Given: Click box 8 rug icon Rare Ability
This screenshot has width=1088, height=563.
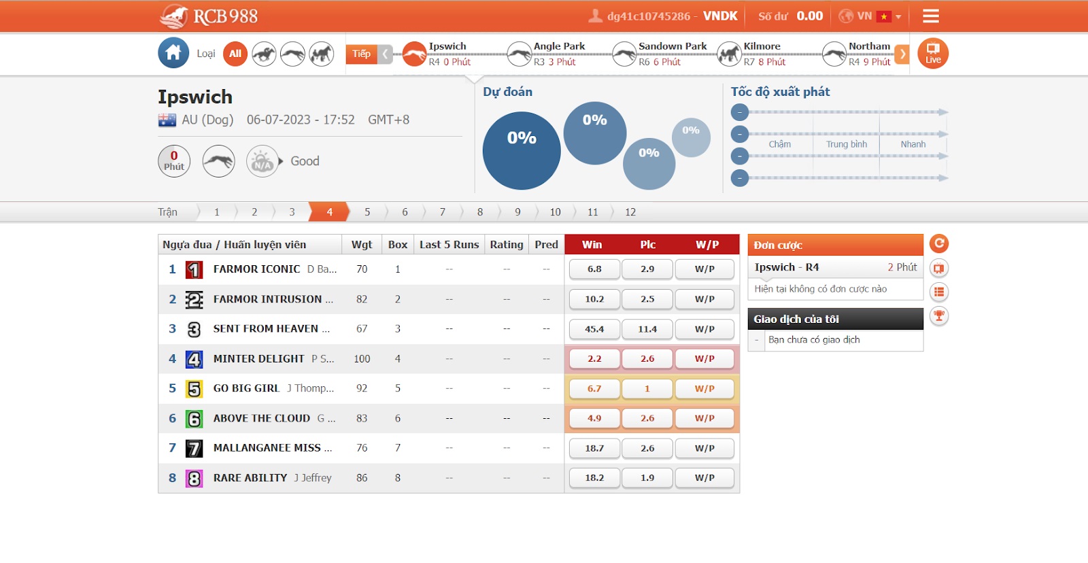Looking at the screenshot, I should (194, 479).
